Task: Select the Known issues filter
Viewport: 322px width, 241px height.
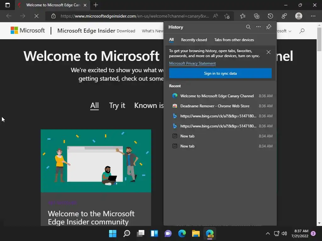Action: point(149,105)
